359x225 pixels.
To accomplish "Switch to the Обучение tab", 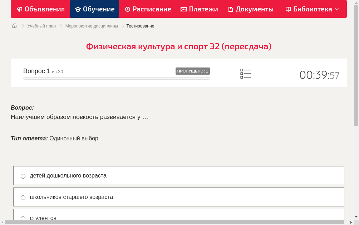I will pyautogui.click(x=94, y=9).
